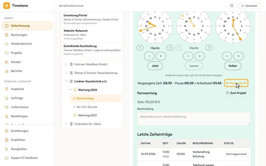
Task: Click the Kunden people icon
Action: point(7,62)
